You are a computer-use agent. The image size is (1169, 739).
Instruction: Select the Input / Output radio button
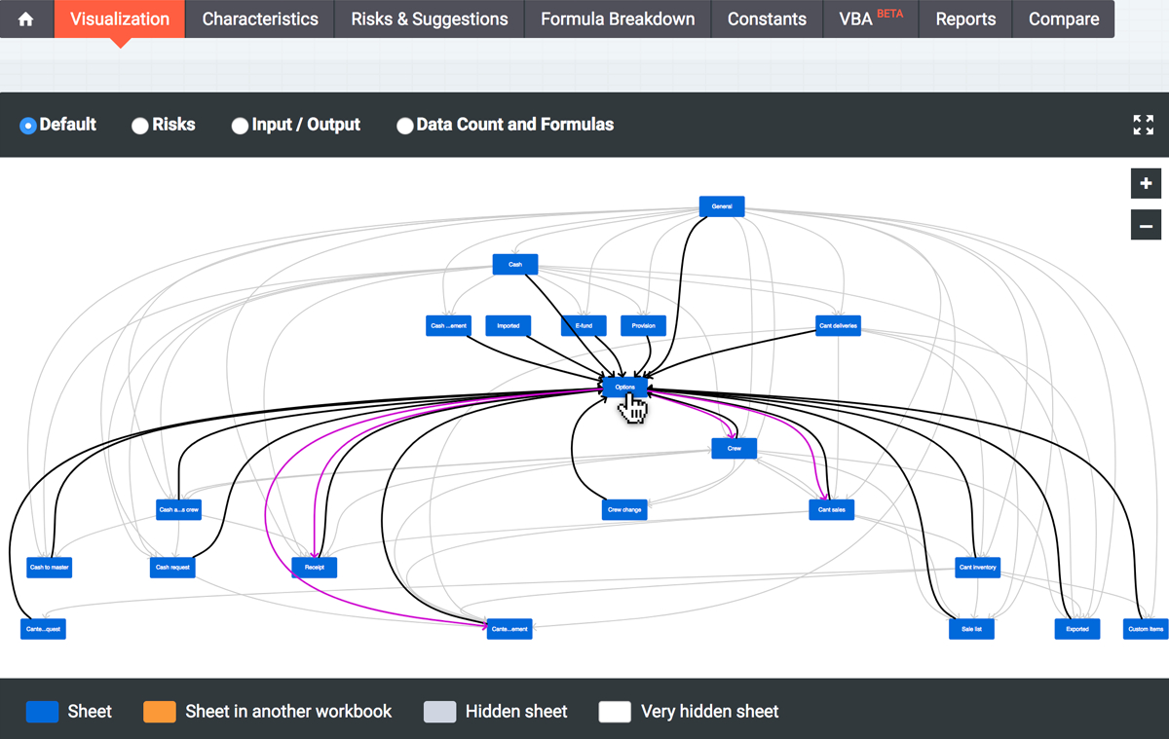pyautogui.click(x=240, y=125)
